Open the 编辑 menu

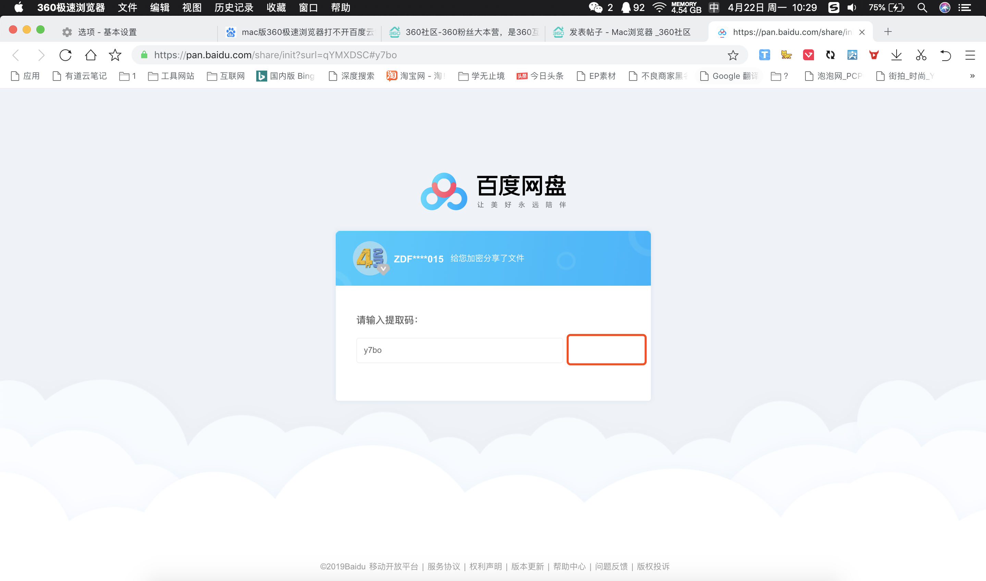[x=160, y=8]
